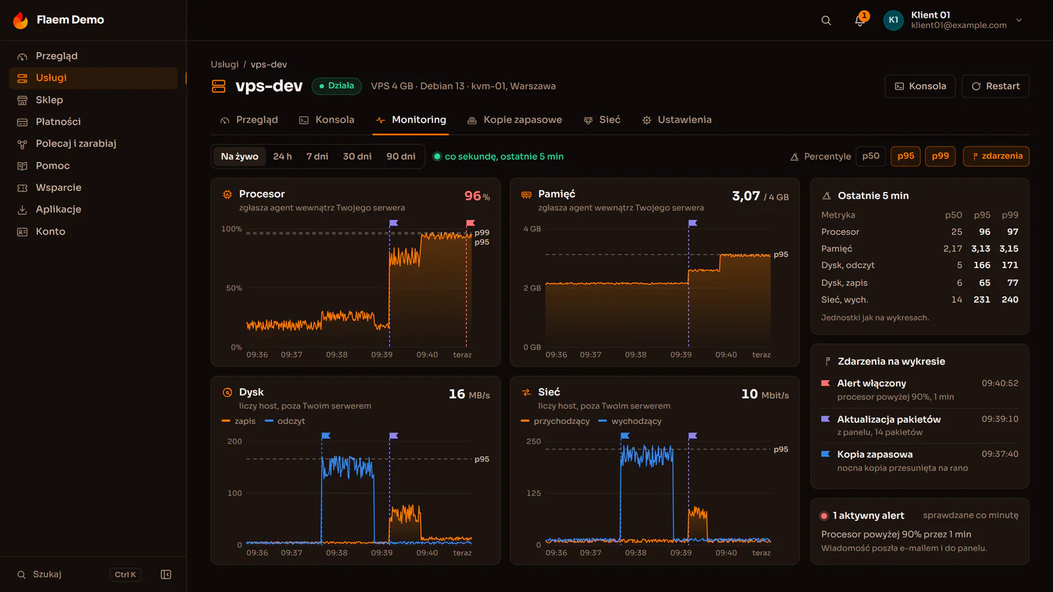Image resolution: width=1053 pixels, height=592 pixels.
Task: Select the 24 h time range
Action: coord(282,157)
